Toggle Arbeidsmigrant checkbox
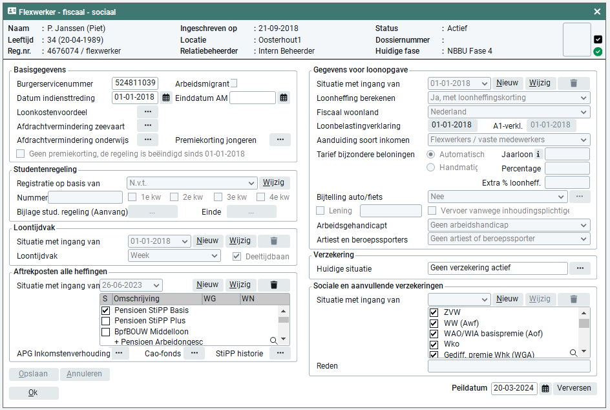 [x=234, y=83]
